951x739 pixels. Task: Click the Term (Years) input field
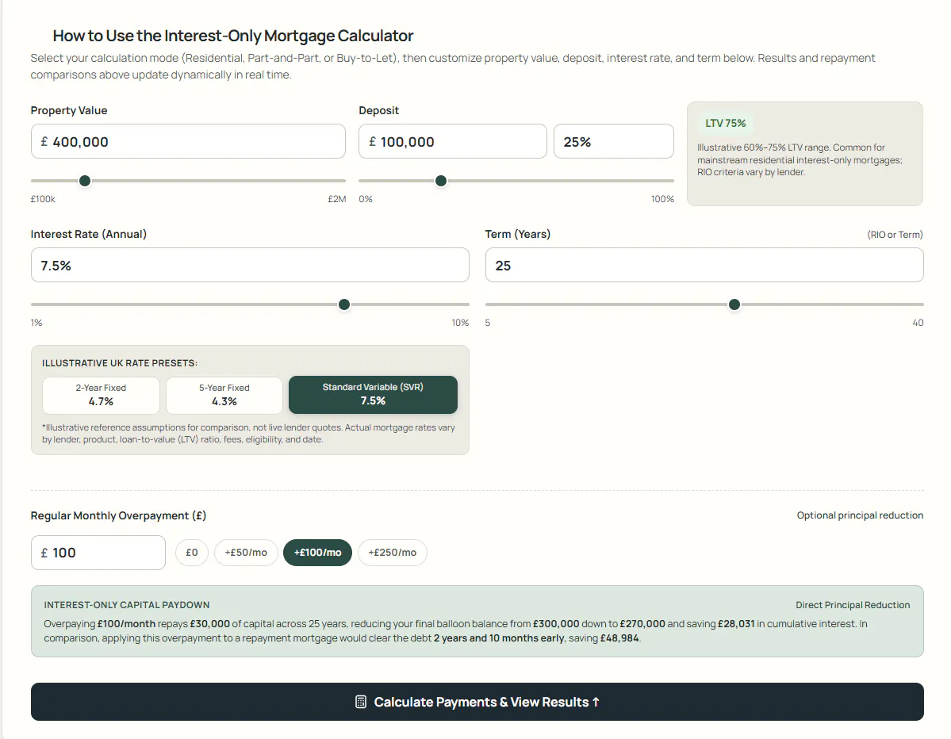(704, 265)
